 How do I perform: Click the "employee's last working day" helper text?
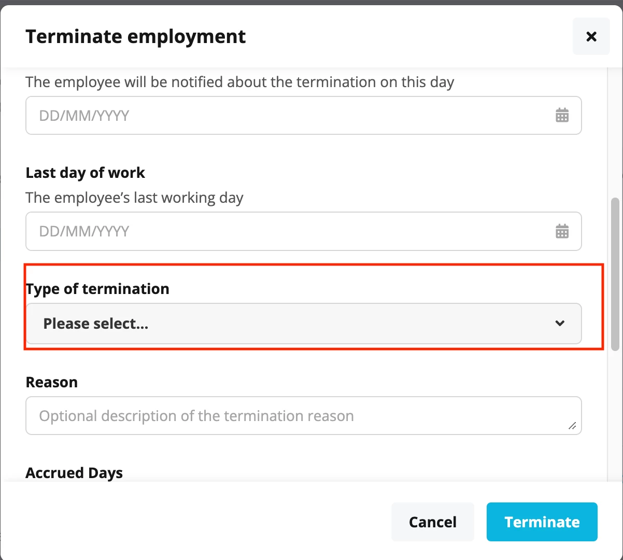pyautogui.click(x=135, y=198)
